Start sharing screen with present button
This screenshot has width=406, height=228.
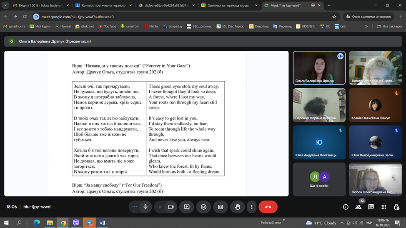tap(187, 207)
